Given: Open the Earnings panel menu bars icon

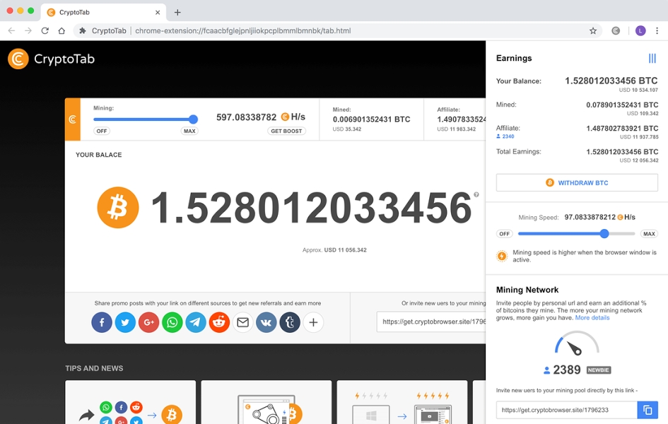Looking at the screenshot, I should coord(652,59).
